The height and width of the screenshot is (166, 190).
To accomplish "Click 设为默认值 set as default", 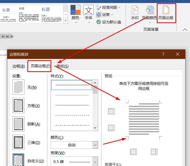I will 109,22.
